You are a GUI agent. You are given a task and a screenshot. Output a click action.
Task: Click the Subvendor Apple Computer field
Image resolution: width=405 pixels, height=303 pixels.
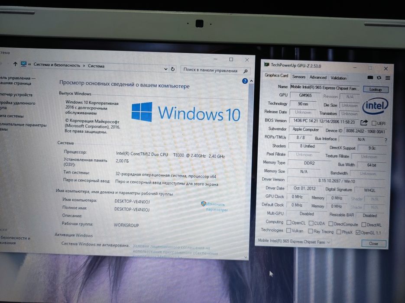click(x=305, y=129)
